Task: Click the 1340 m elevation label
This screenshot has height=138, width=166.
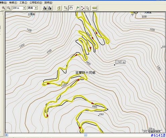Action: coord(120,62)
